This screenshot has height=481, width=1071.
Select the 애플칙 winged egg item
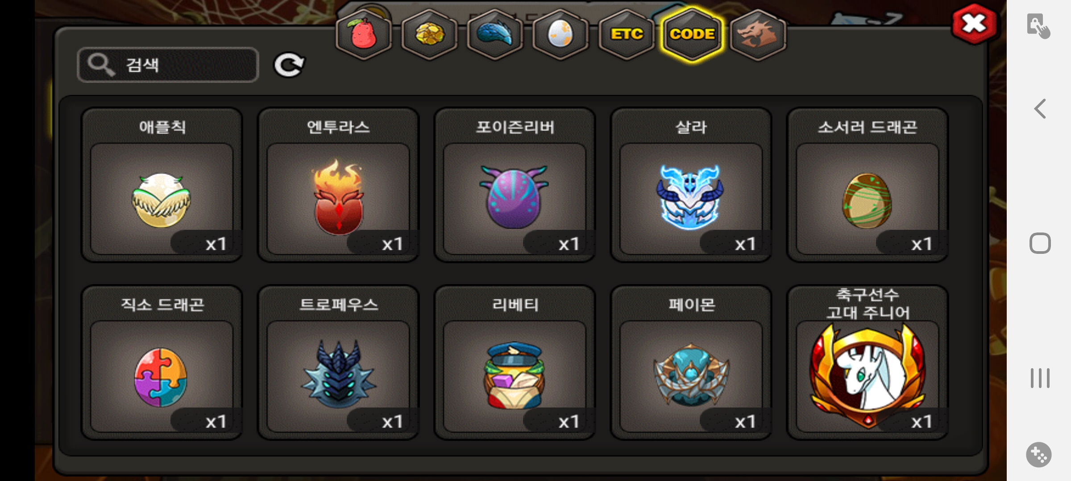coord(162,185)
